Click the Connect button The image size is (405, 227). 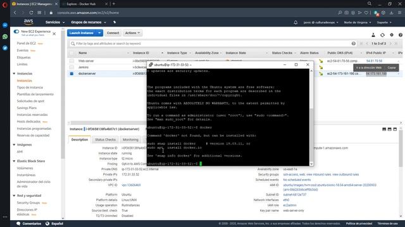tap(113, 33)
